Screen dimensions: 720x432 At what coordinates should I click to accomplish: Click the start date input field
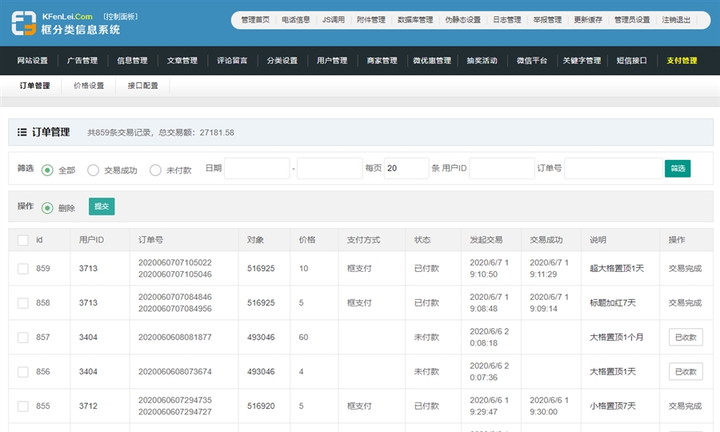coord(257,169)
